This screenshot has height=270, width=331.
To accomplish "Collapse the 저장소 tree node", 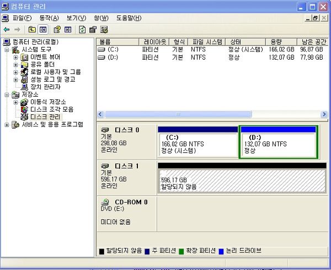I will coord(7,95).
